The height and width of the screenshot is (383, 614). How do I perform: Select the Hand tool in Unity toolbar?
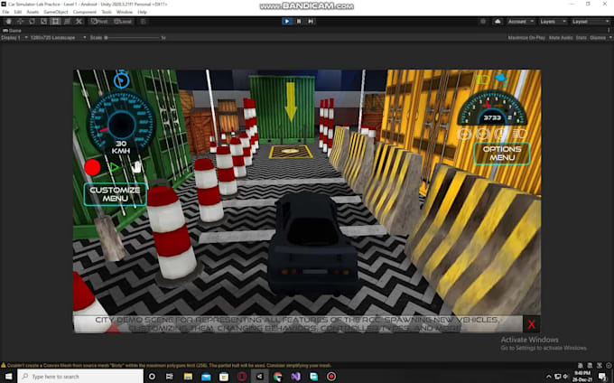pyautogui.click(x=8, y=22)
